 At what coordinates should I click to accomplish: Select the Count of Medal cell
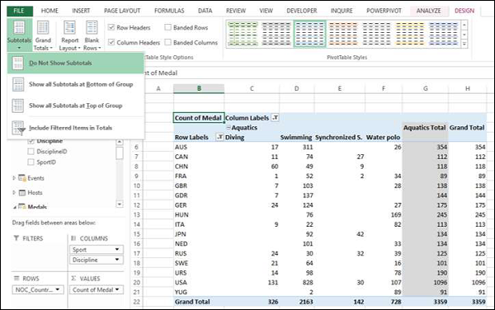point(199,118)
